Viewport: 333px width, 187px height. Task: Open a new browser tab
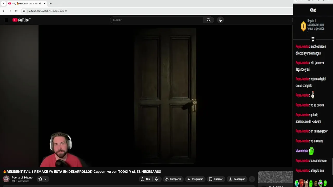50,4
